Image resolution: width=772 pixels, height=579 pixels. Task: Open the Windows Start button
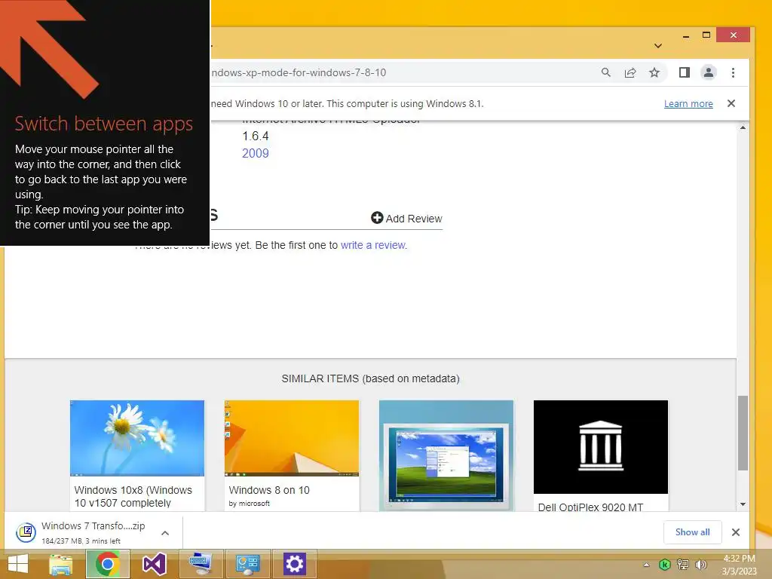(x=18, y=564)
